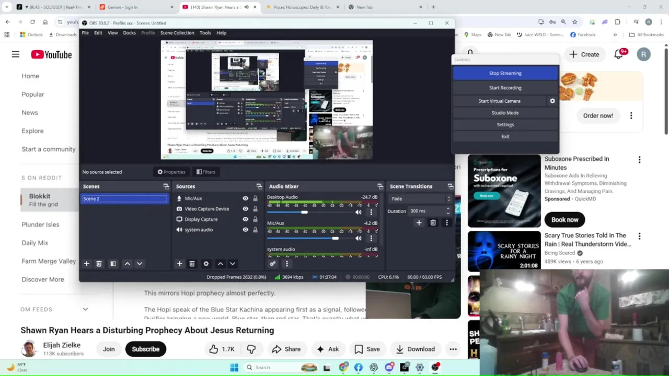The width and height of the screenshot is (669, 376).
Task: Open YouTube notifications bell
Action: click(x=619, y=54)
